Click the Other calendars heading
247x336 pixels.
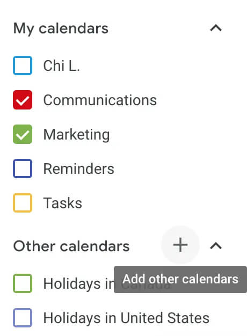click(x=71, y=246)
